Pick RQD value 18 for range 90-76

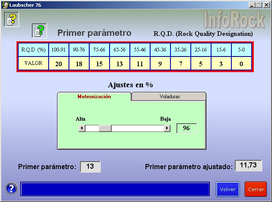point(79,64)
